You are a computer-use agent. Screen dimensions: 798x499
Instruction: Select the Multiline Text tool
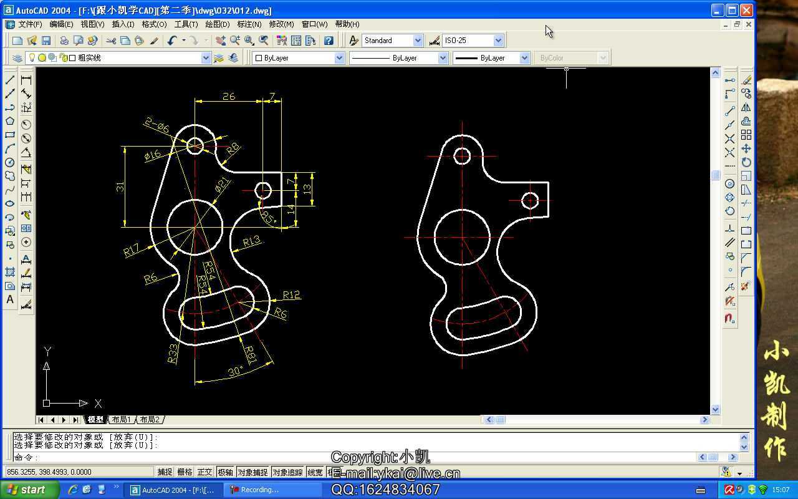[10, 299]
